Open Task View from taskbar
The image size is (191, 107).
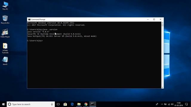tap(58, 104)
